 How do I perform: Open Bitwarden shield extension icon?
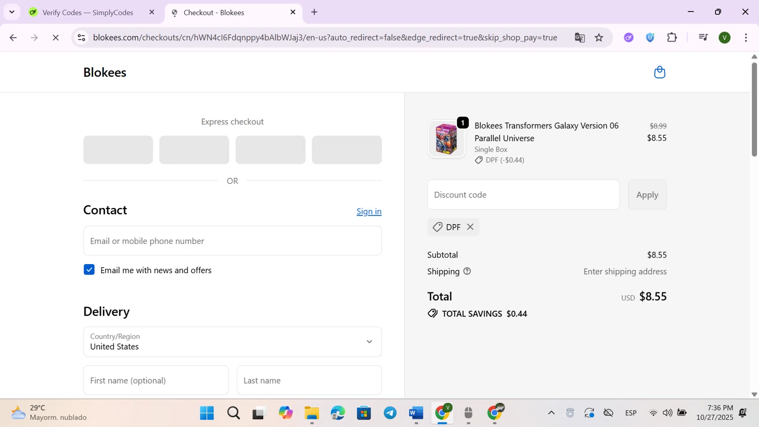click(650, 37)
